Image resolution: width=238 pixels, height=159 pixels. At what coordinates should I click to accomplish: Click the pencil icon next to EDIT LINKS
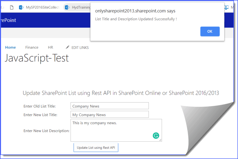(x=68, y=47)
